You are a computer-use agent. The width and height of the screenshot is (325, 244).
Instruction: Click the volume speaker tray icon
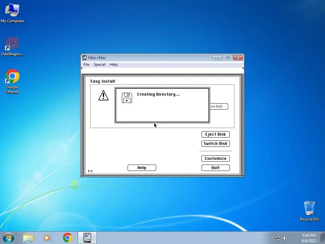click(x=285, y=238)
